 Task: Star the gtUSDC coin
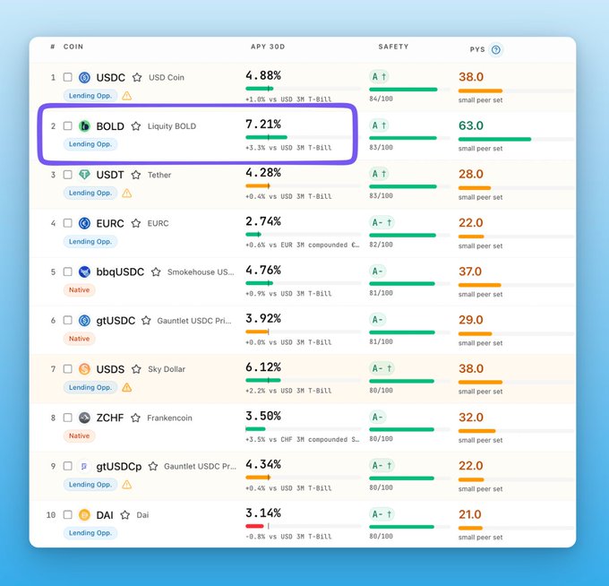146,321
